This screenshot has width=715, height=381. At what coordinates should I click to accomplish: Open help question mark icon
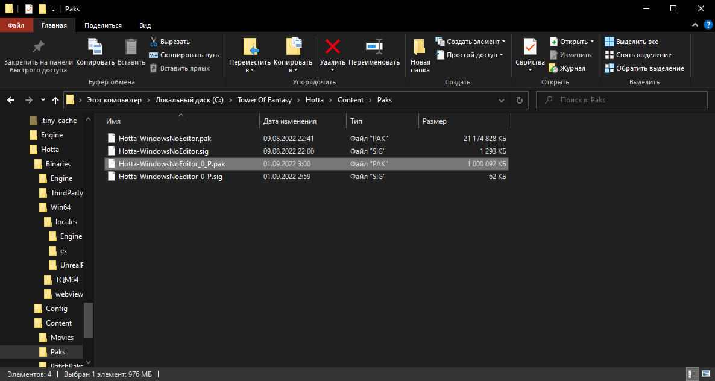(x=707, y=25)
